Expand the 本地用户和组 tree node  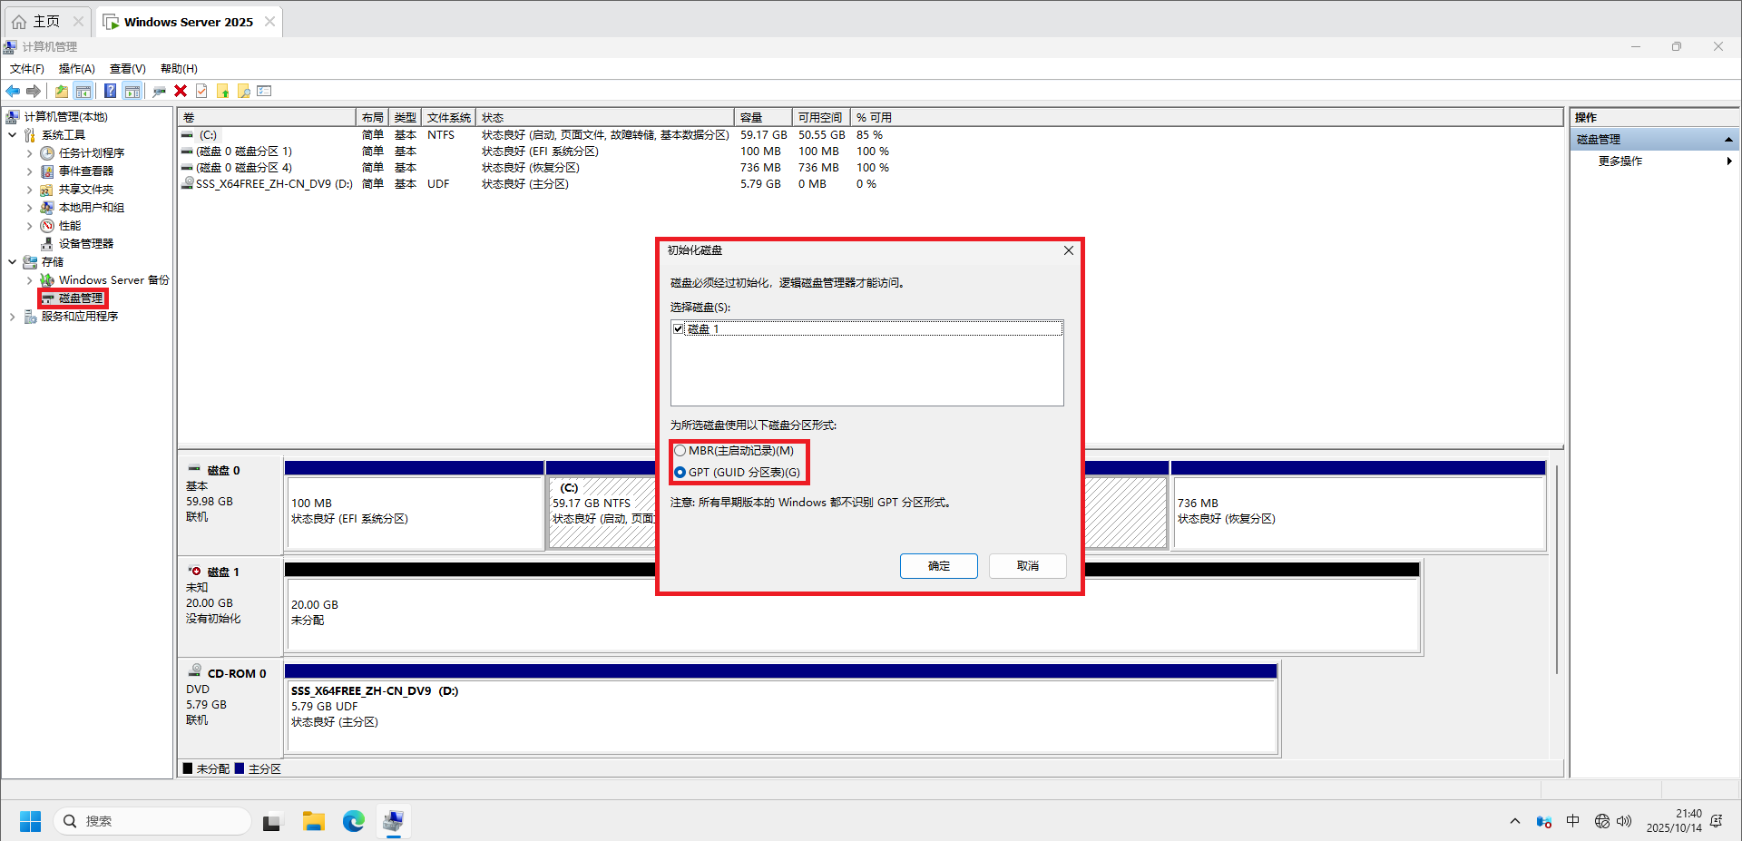pos(29,208)
